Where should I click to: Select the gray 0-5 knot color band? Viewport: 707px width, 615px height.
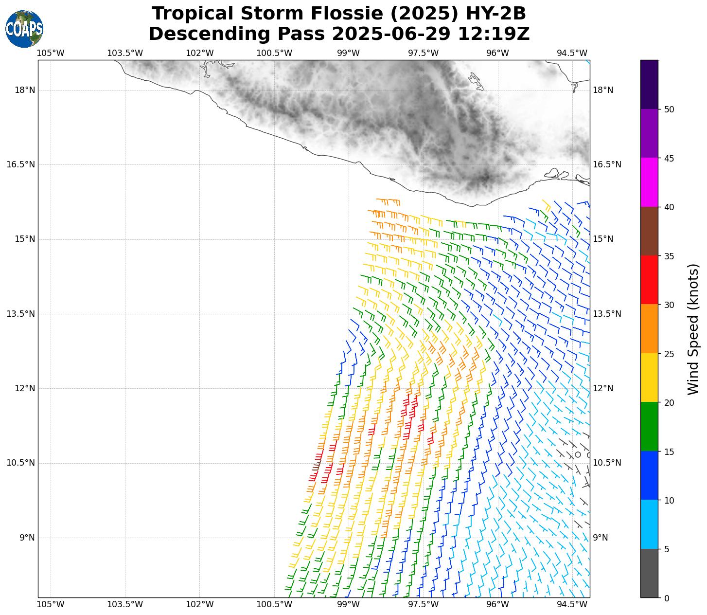pos(649,573)
